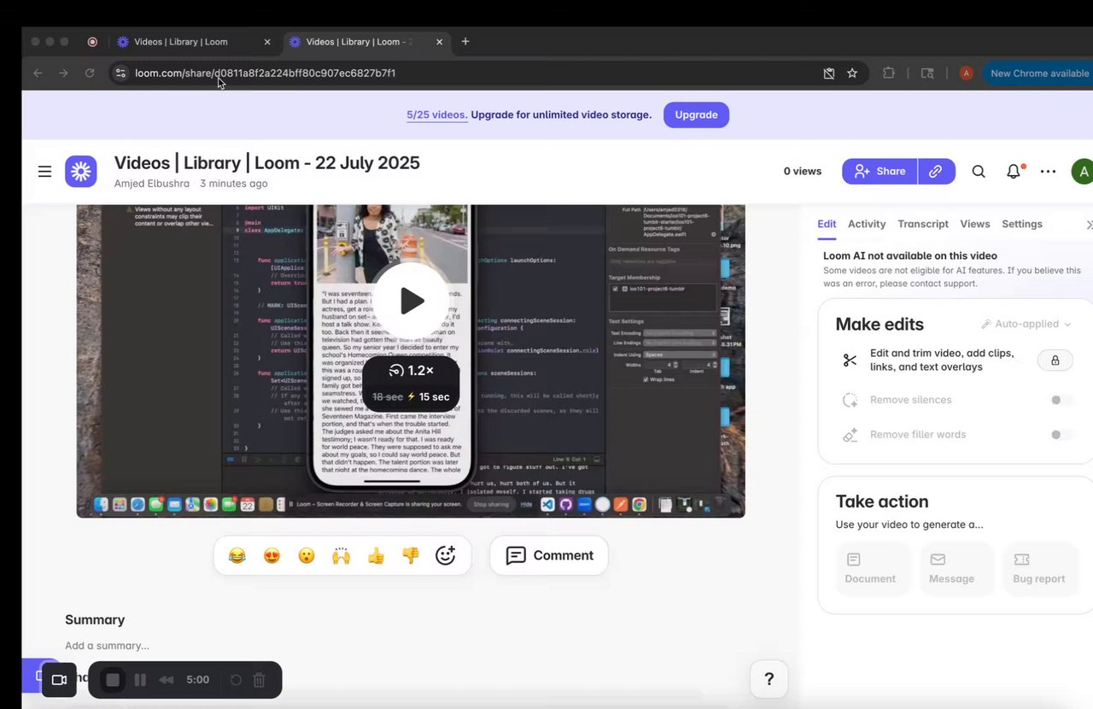Switch to the first Videos Library Loom browser tab
The image size is (1093, 709).
pyautogui.click(x=195, y=41)
